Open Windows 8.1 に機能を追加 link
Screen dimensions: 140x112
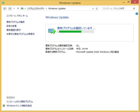coord(19,106)
